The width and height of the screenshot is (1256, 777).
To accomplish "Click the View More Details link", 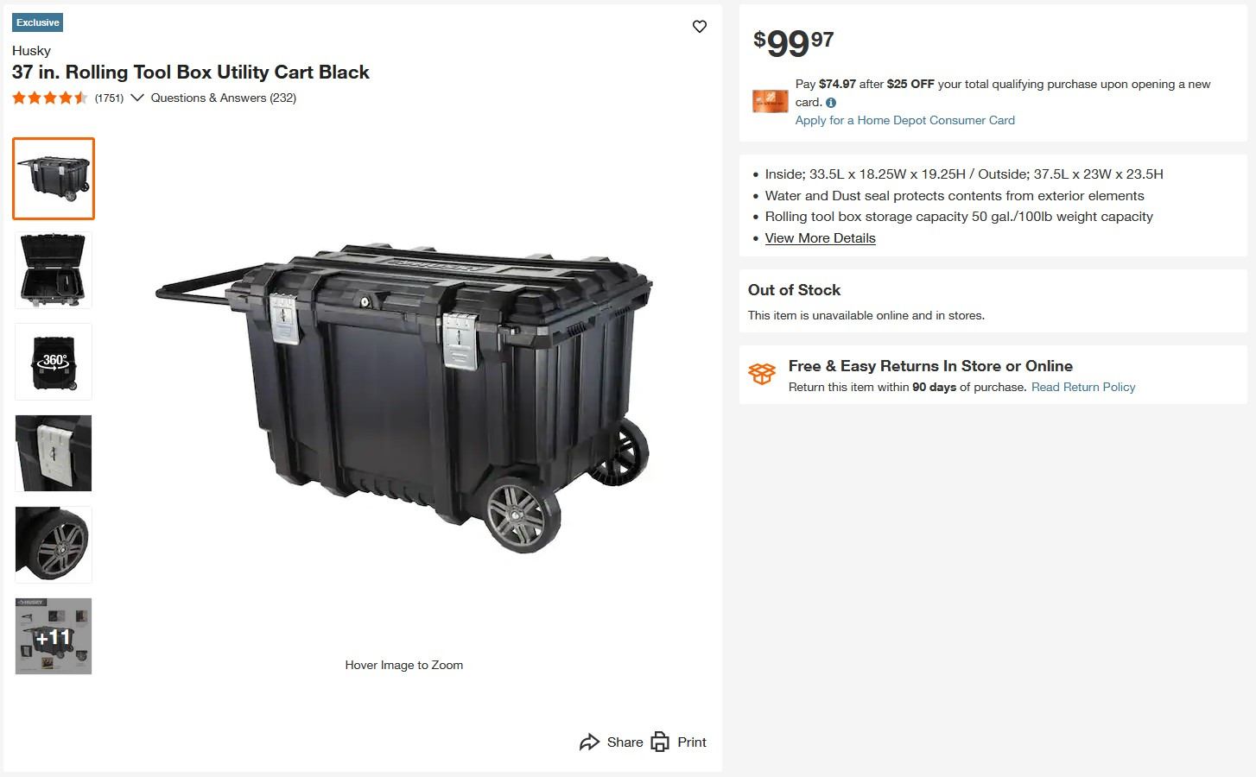I will coord(820,238).
